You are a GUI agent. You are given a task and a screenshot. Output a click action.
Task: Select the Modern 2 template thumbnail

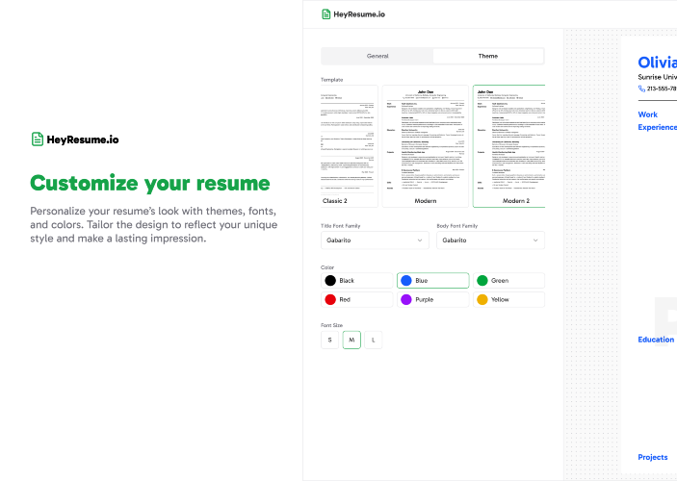509,146
